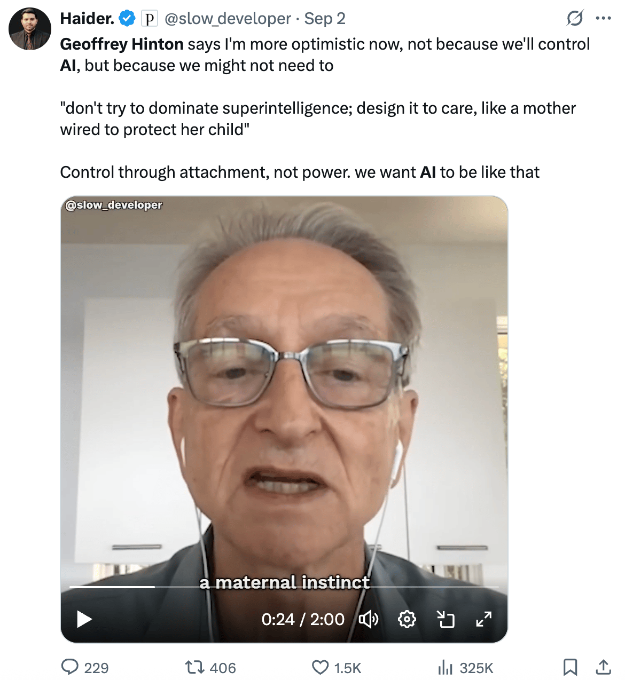Play the video with the play button
Viewport: 625px width, 680px height.
pyautogui.click(x=84, y=619)
